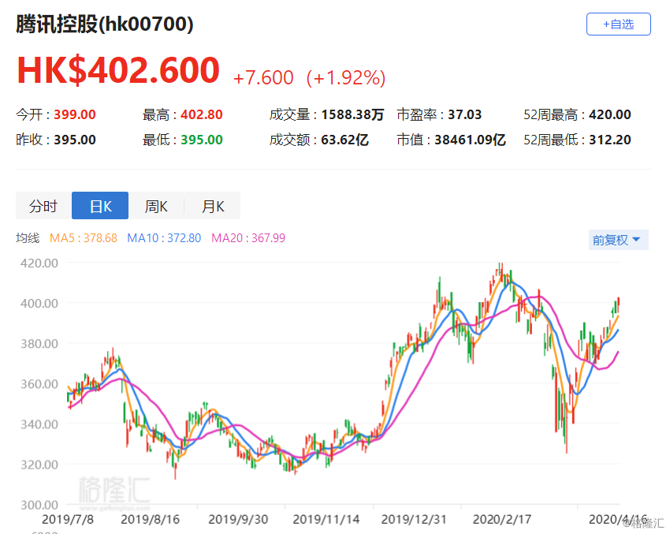
Task: Click the 2019/11/14 date axis label
Action: [326, 520]
